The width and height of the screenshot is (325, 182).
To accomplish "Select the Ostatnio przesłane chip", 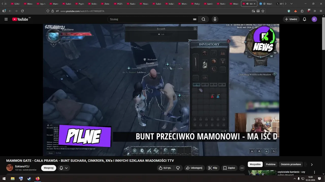I will click(x=291, y=164).
